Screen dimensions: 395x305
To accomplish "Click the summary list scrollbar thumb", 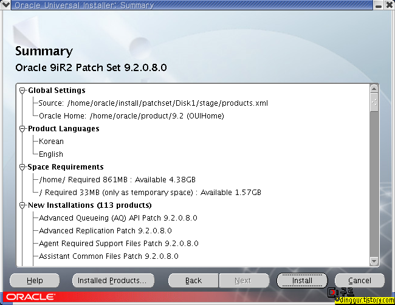I will (x=374, y=102).
